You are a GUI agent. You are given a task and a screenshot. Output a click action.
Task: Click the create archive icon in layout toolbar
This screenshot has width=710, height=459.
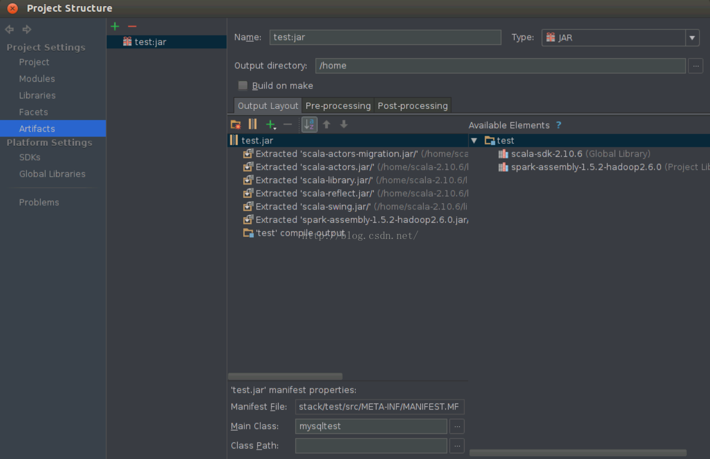click(x=253, y=124)
